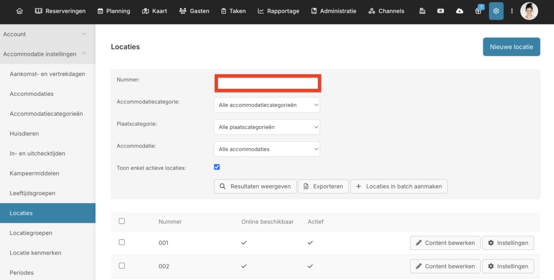Screen dimensions: 554x280
Task: Click Resultaten weergeven button
Action: (255, 186)
